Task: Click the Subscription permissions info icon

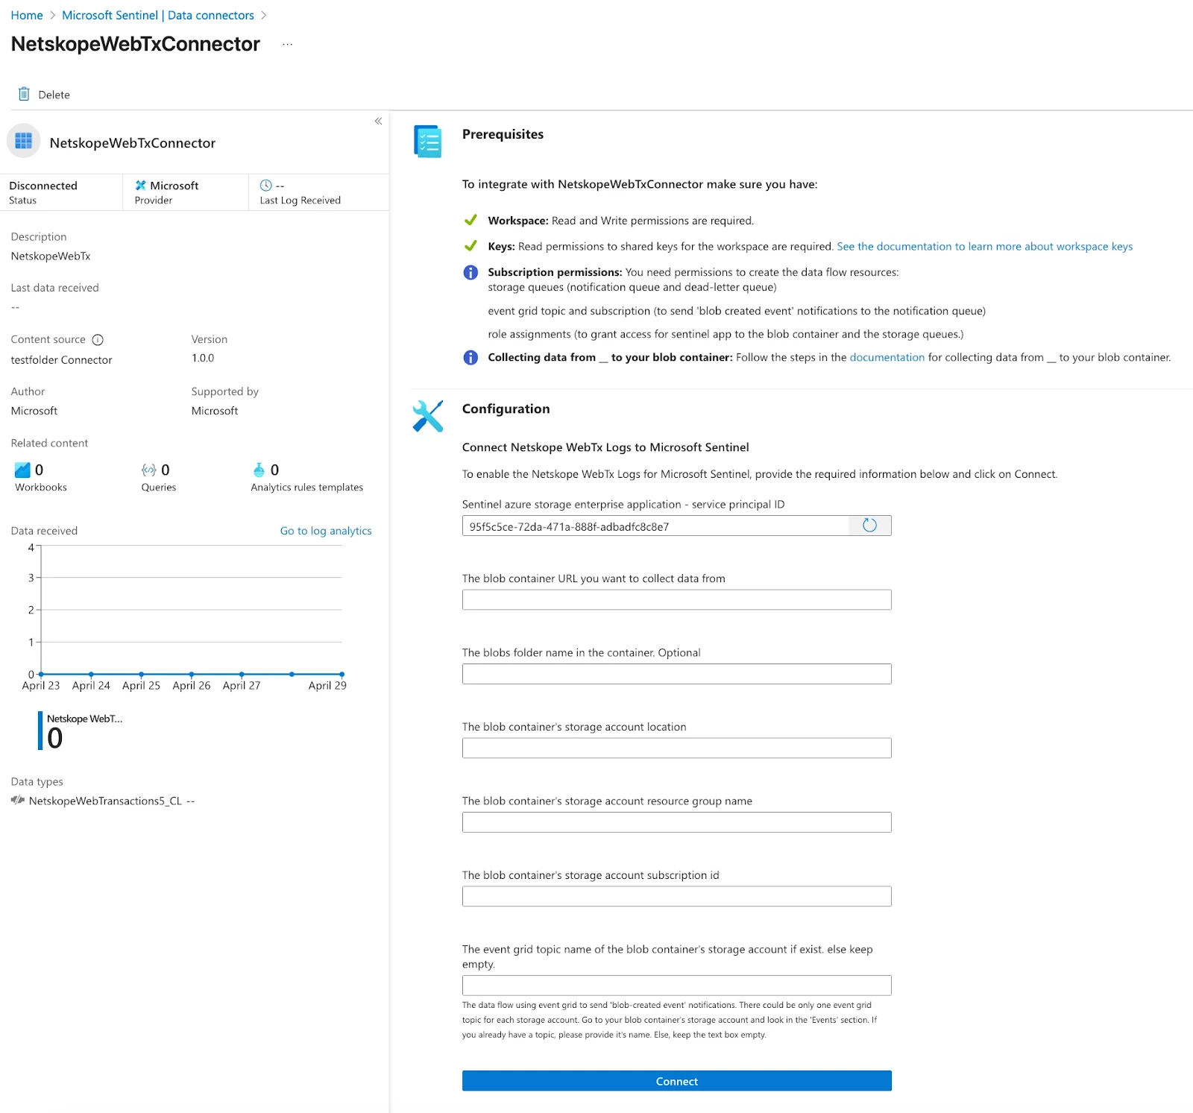Action: pyautogui.click(x=470, y=272)
